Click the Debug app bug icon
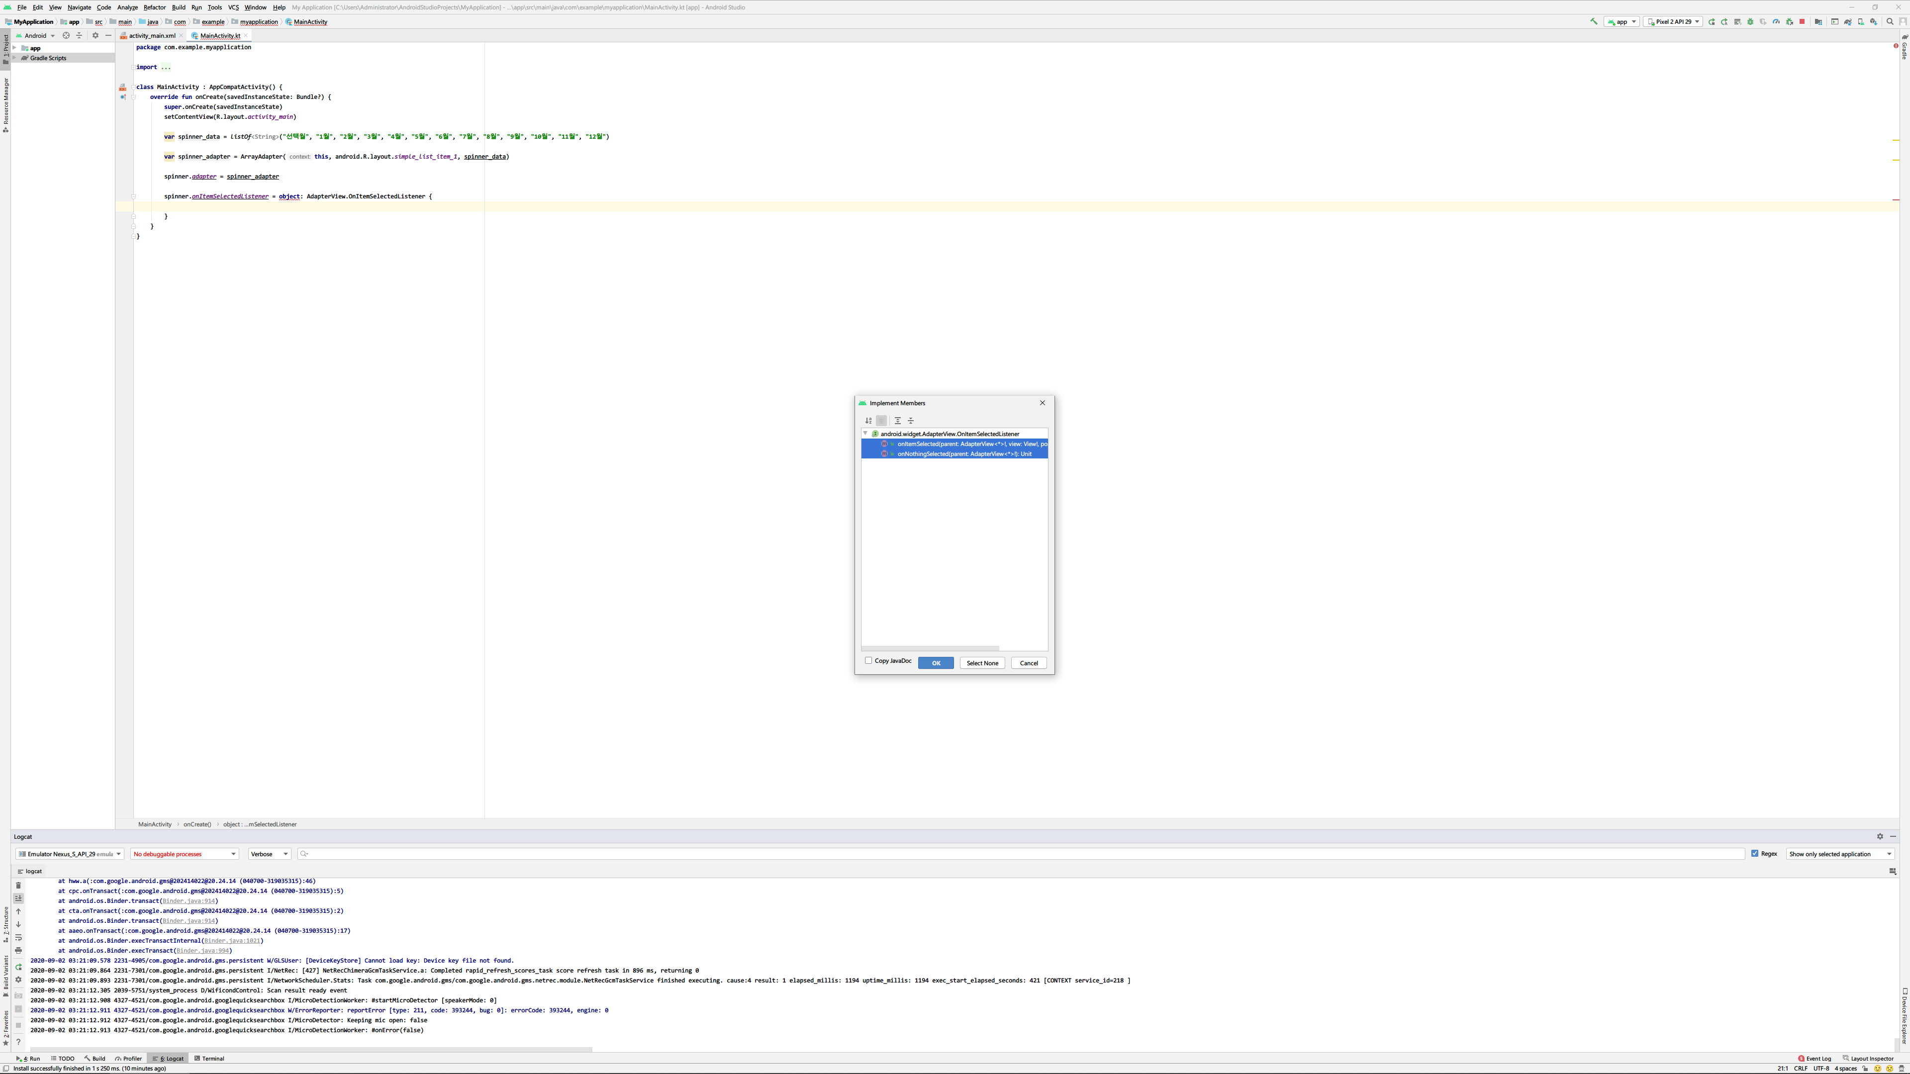 tap(1751, 22)
